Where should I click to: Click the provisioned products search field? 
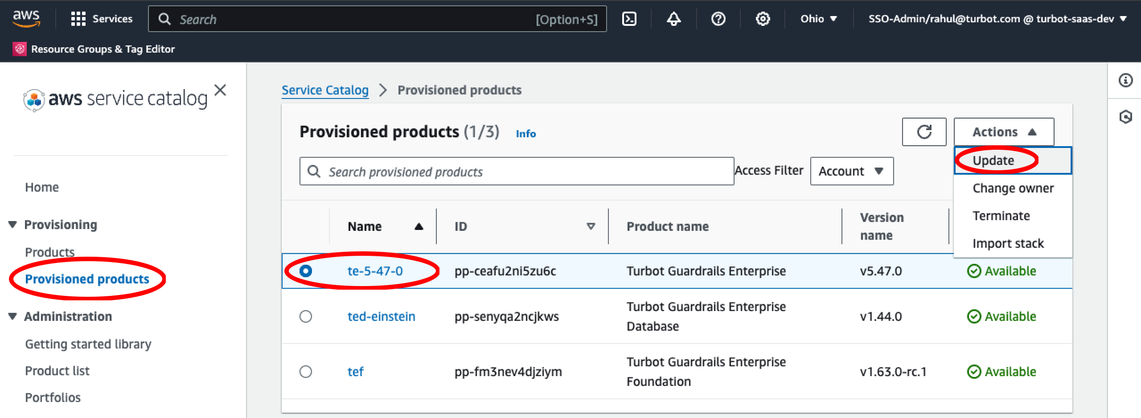pyautogui.click(x=517, y=171)
